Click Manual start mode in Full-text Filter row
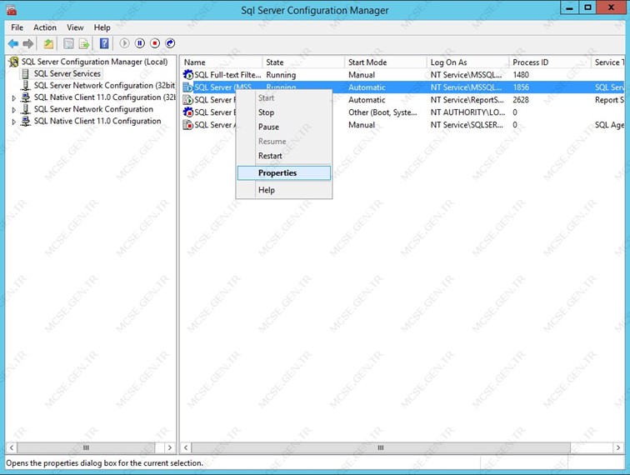The width and height of the screenshot is (630, 475). pos(362,75)
